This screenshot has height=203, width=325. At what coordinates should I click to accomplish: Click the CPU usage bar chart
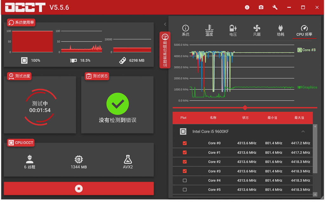32,42
